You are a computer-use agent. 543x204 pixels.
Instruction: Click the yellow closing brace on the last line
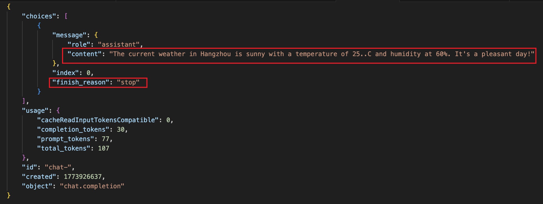click(x=9, y=196)
